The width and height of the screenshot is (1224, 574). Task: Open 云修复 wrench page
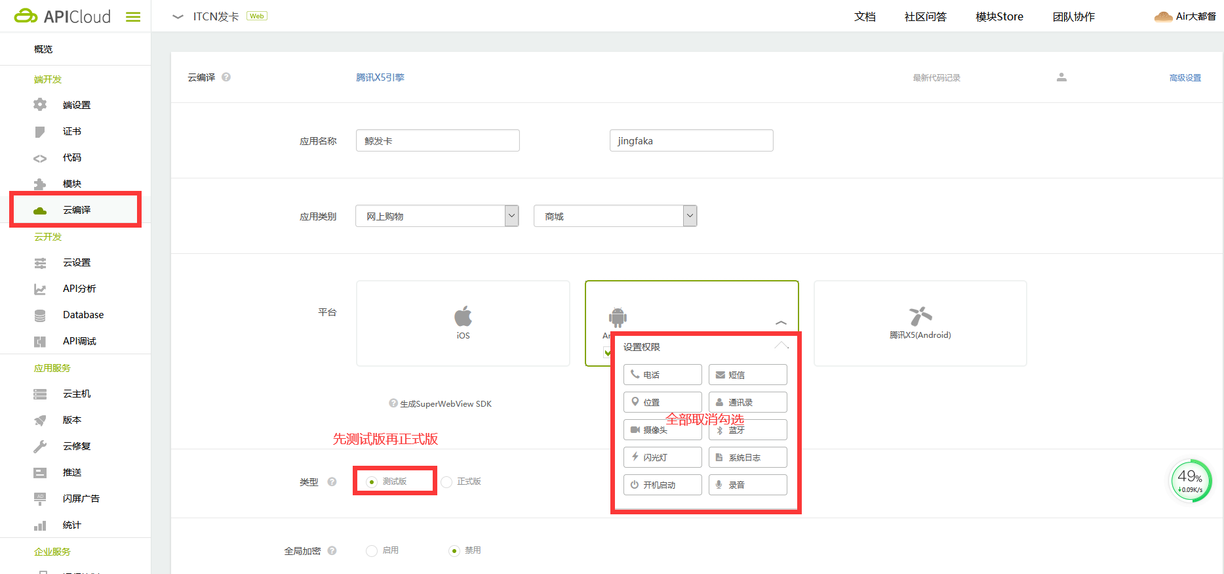click(62, 446)
